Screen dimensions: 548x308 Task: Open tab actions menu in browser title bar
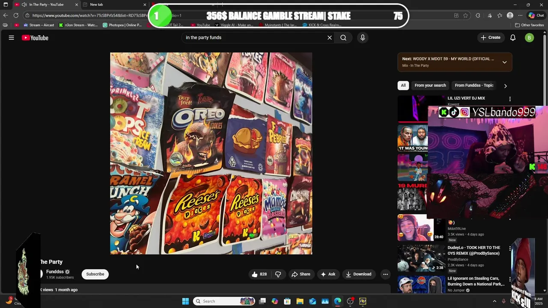[x=6, y=5]
